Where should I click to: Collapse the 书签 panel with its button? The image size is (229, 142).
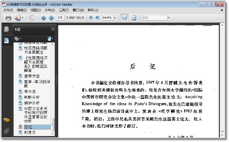tap(53, 29)
